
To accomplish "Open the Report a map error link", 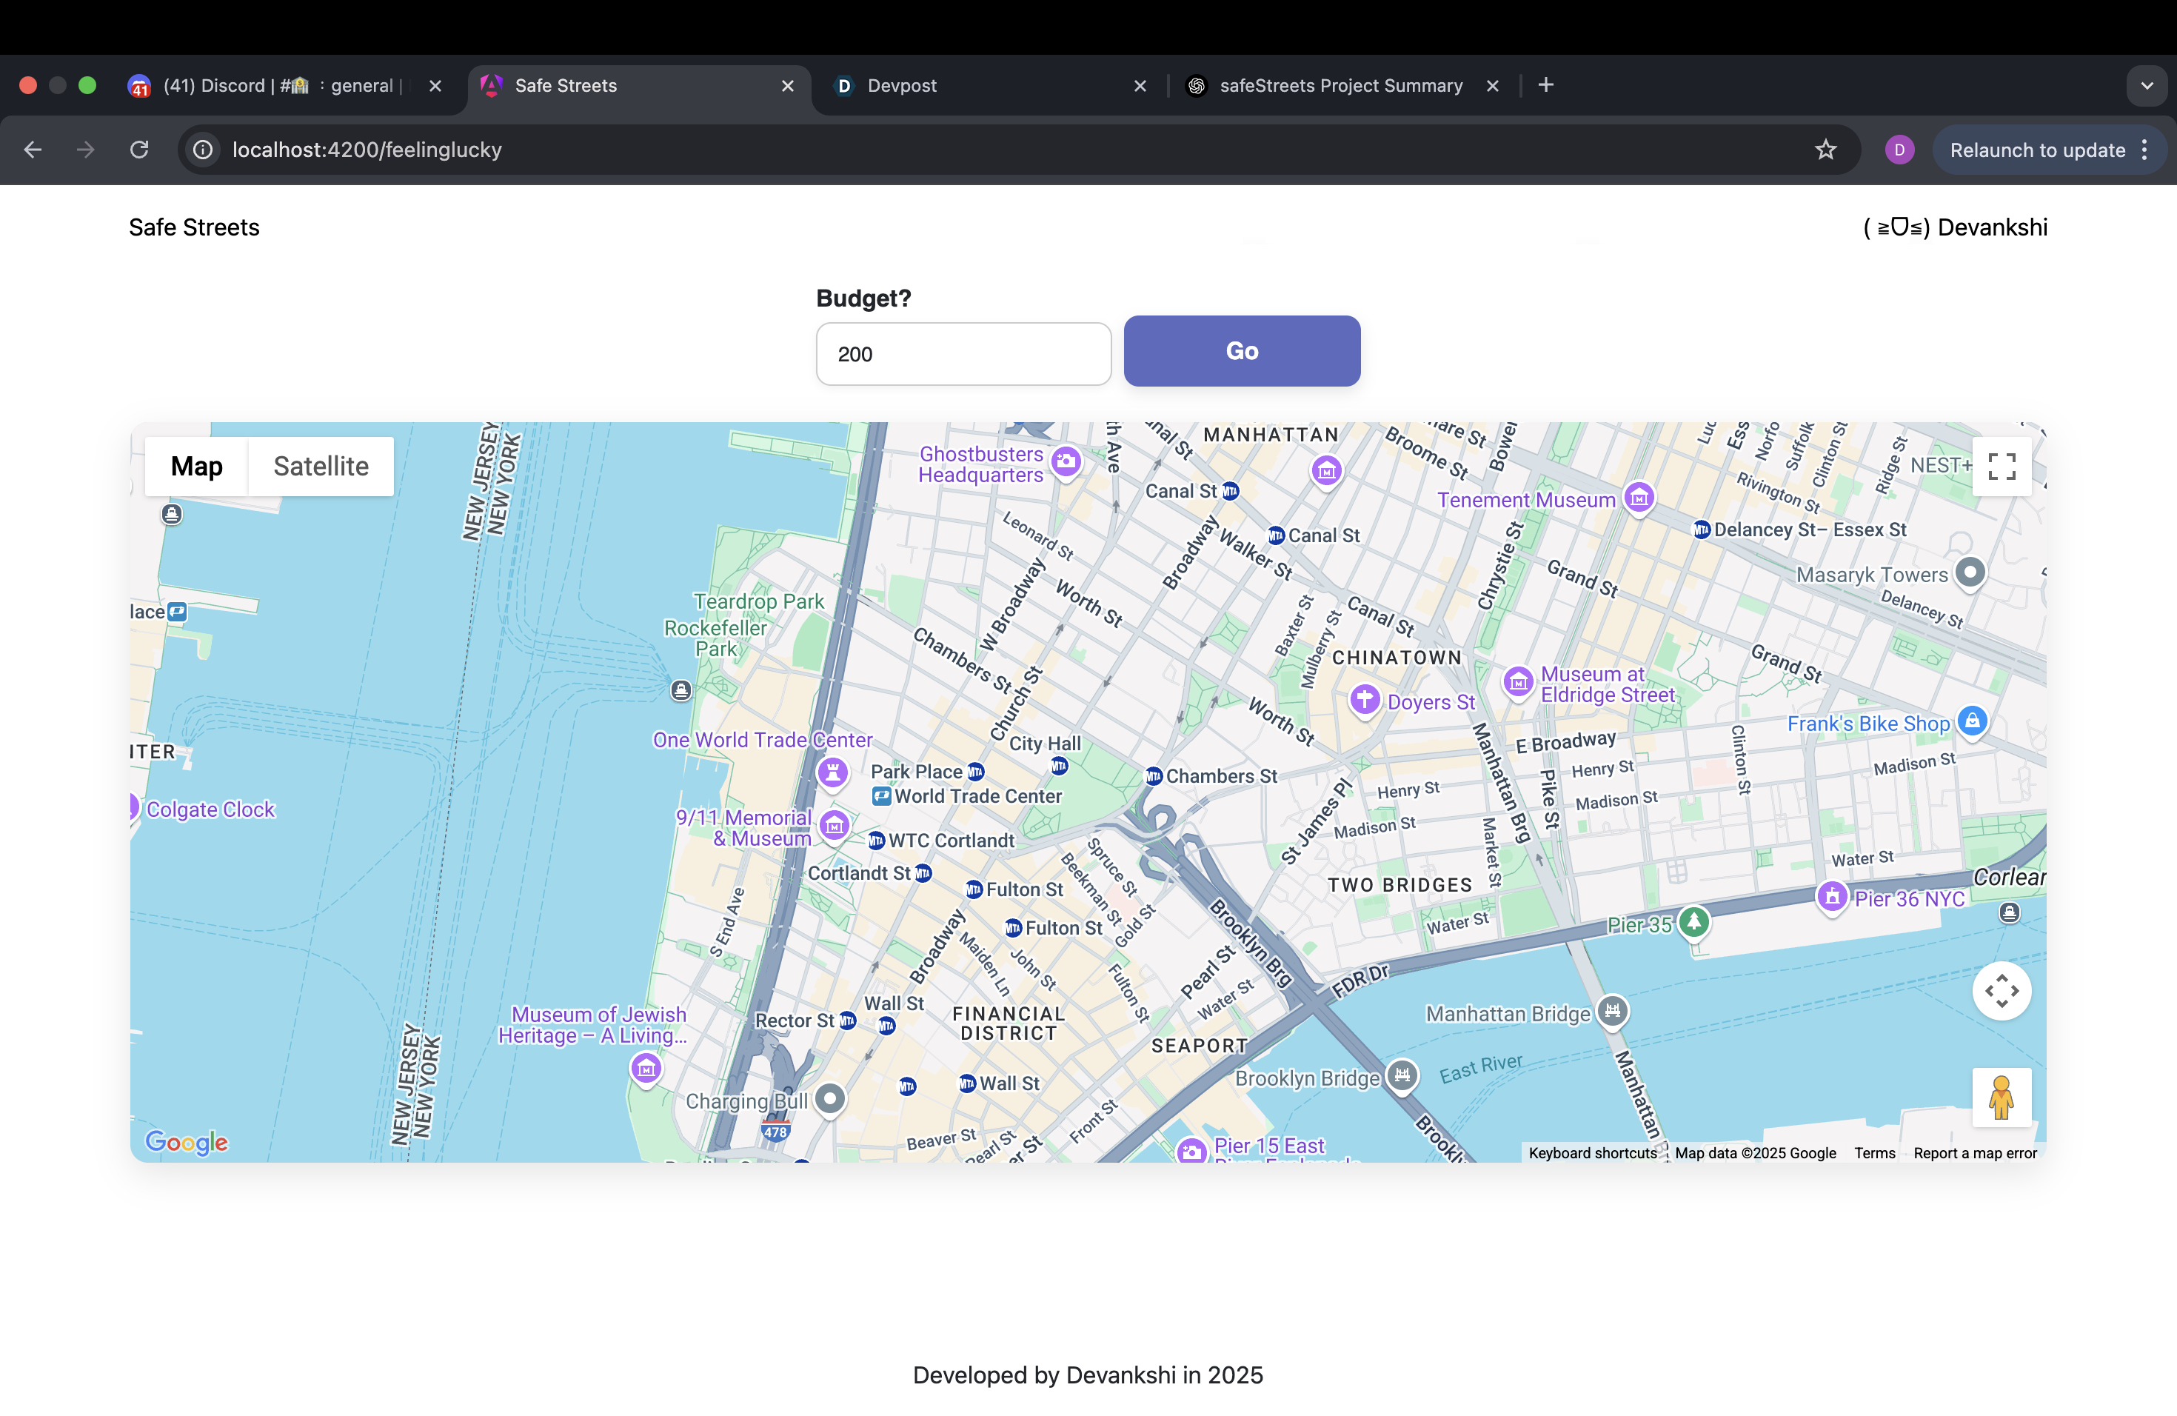I will coord(1974,1152).
